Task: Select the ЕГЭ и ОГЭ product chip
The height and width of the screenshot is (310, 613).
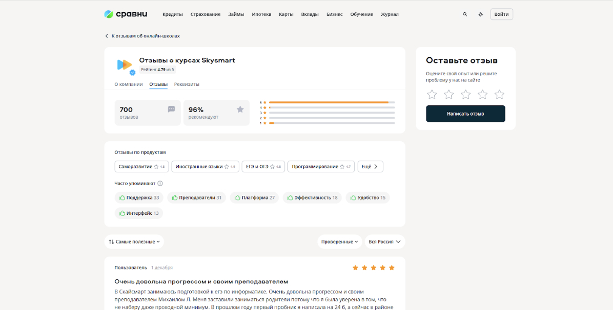Action: point(263,166)
